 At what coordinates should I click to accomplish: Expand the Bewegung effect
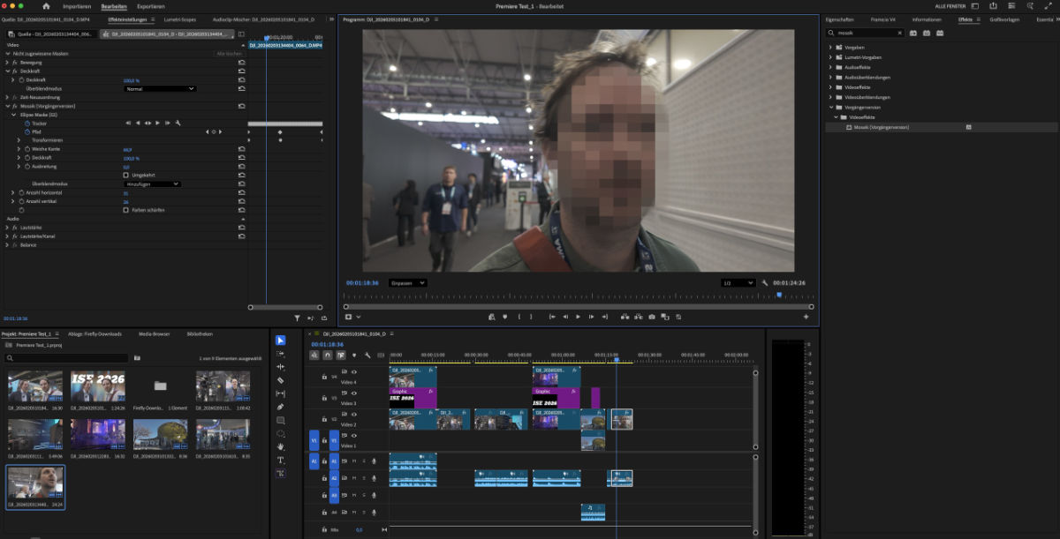click(7, 63)
